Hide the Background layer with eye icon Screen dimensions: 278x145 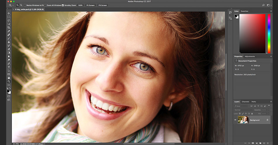(235, 120)
